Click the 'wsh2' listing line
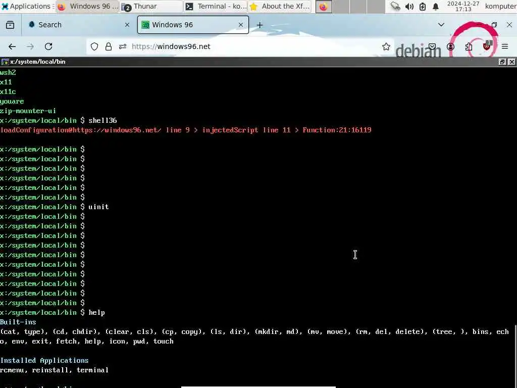 (x=8, y=72)
